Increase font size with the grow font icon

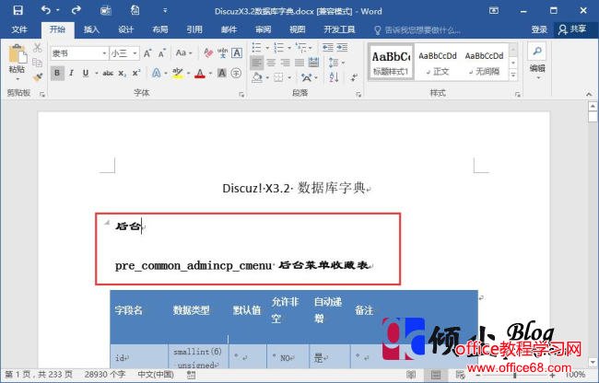(x=147, y=53)
